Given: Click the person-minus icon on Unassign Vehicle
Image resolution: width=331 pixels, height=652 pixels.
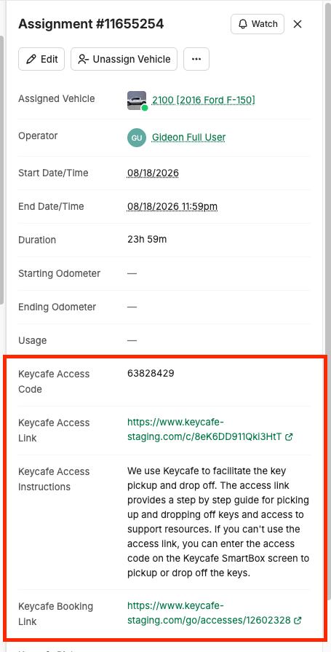Looking at the screenshot, I should click(83, 59).
